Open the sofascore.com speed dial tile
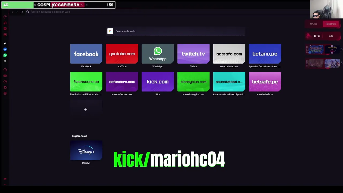The height and width of the screenshot is (193, 343). (122, 82)
